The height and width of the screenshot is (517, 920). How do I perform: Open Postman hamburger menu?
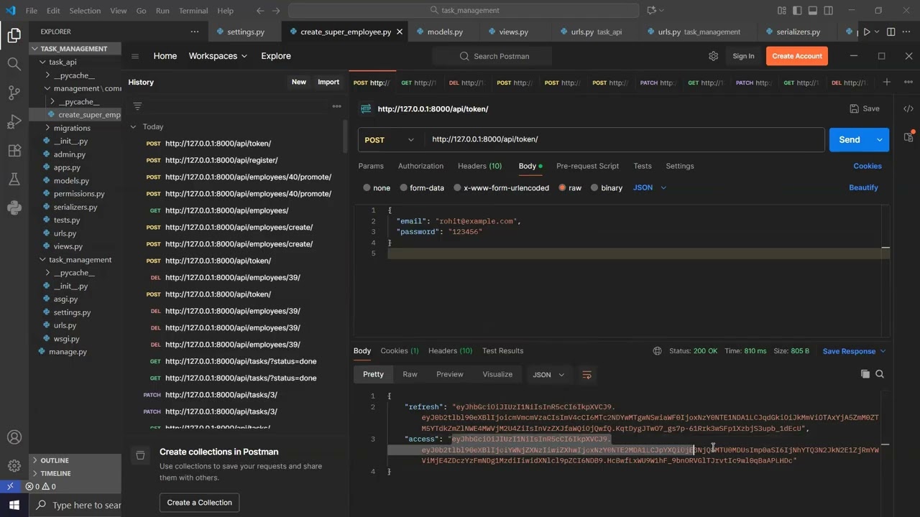134,56
